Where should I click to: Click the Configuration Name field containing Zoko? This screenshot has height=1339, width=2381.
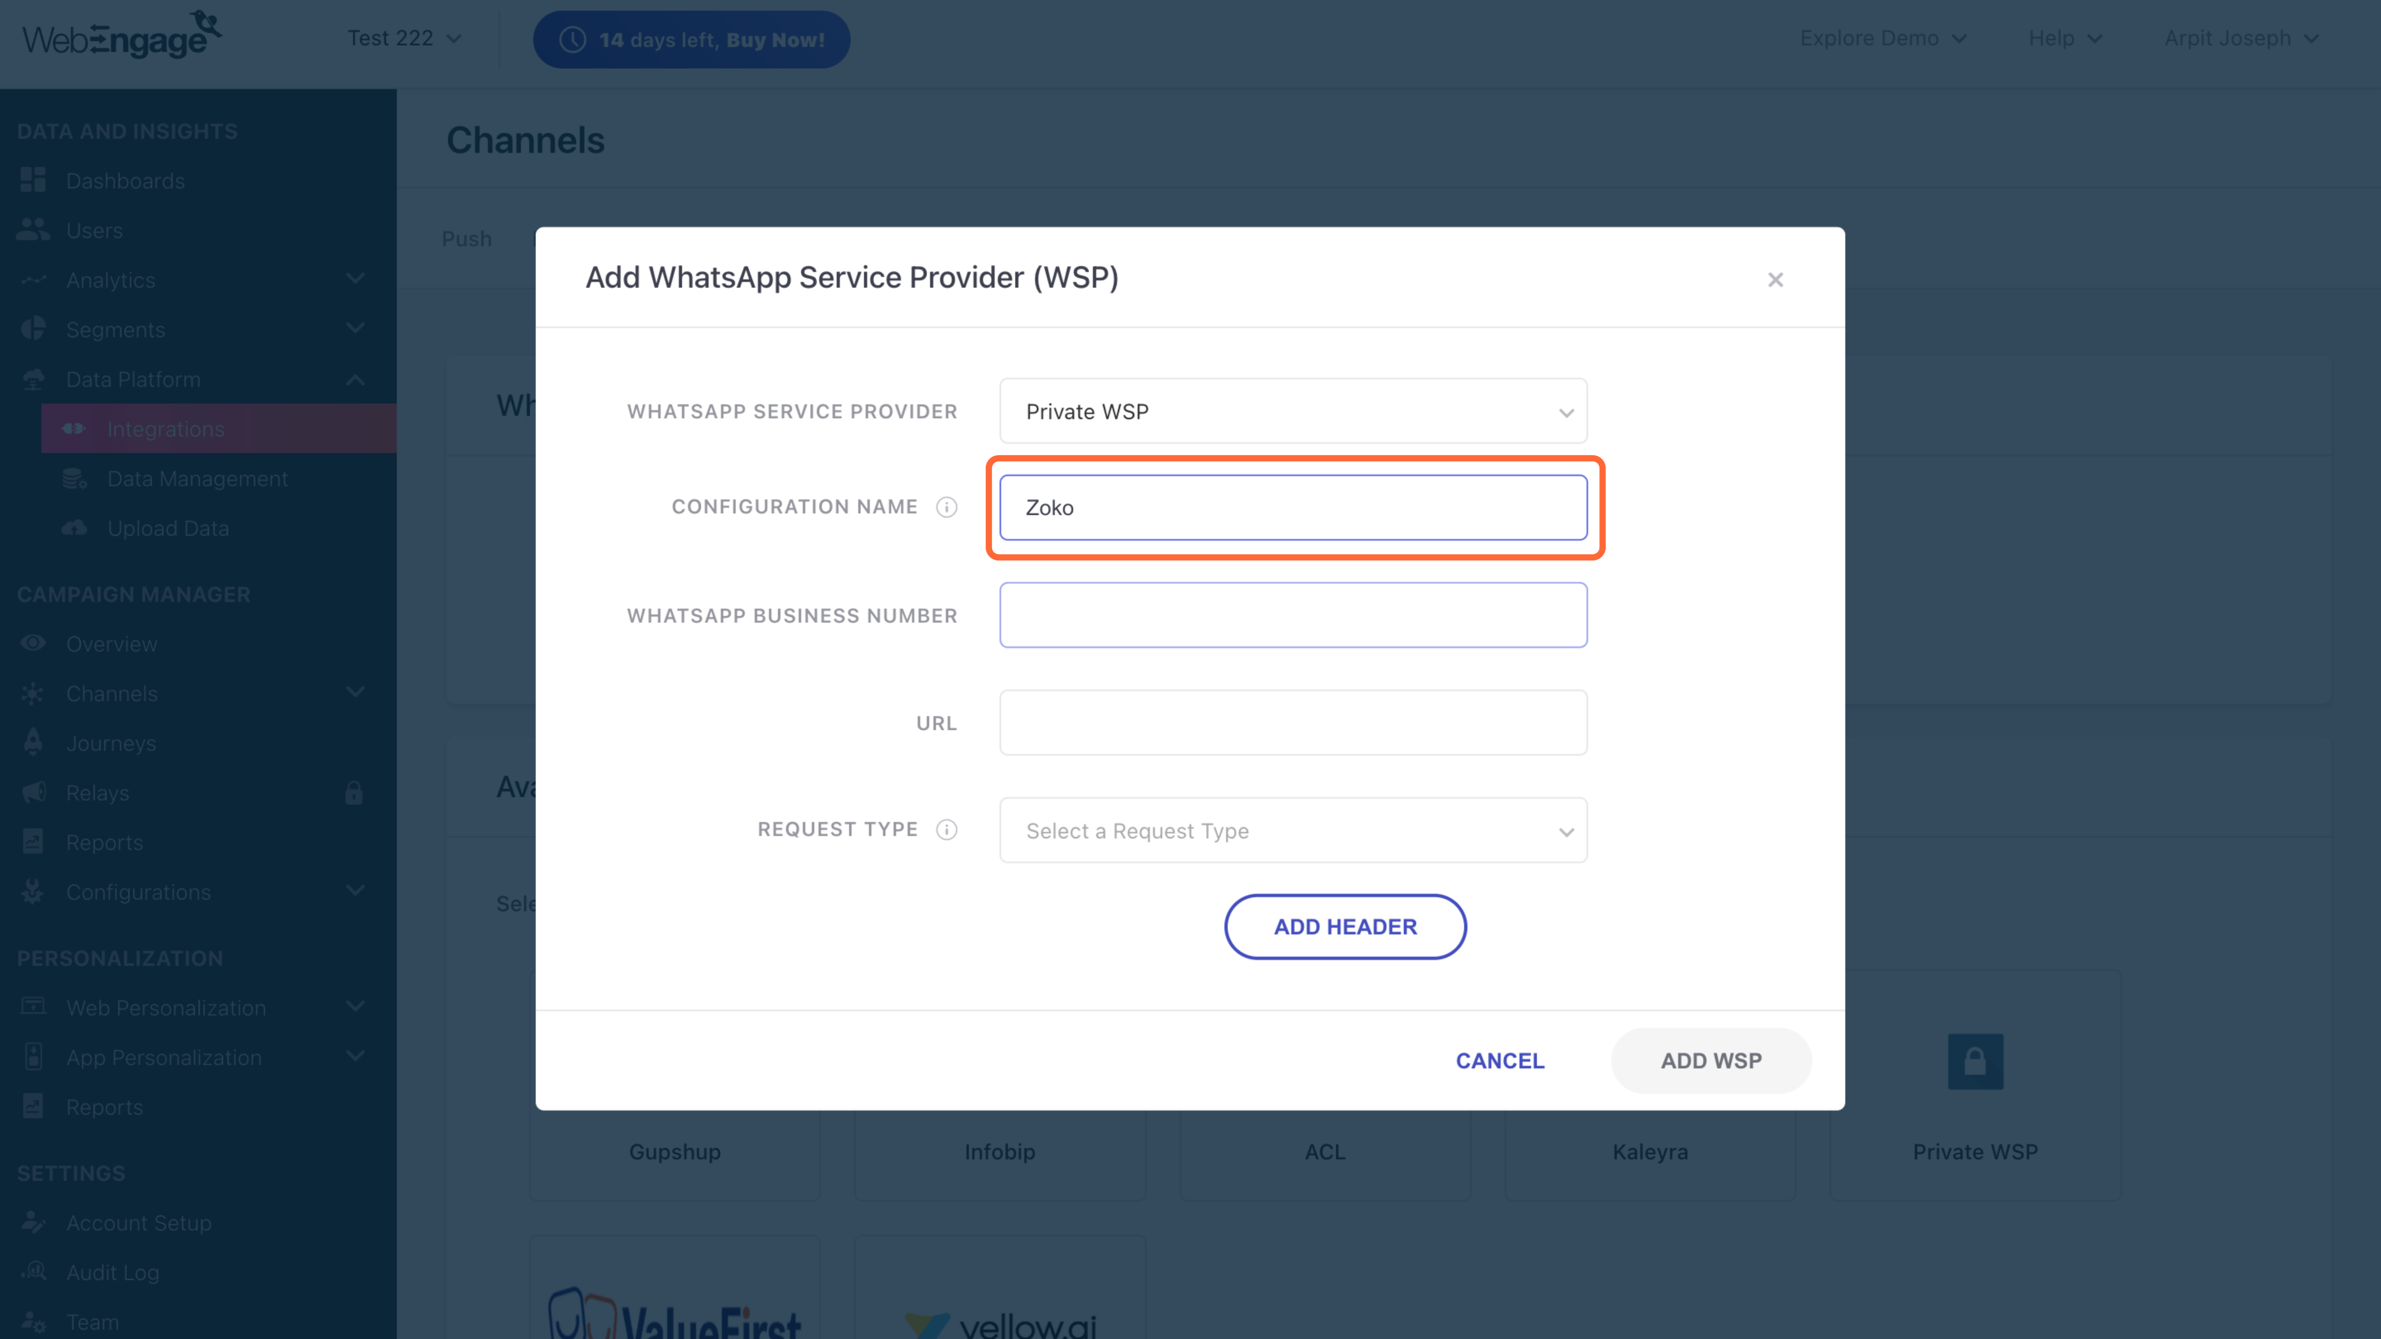pyautogui.click(x=1293, y=507)
